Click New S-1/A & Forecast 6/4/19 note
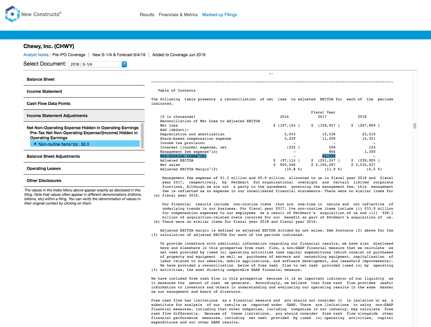 tap(119, 55)
